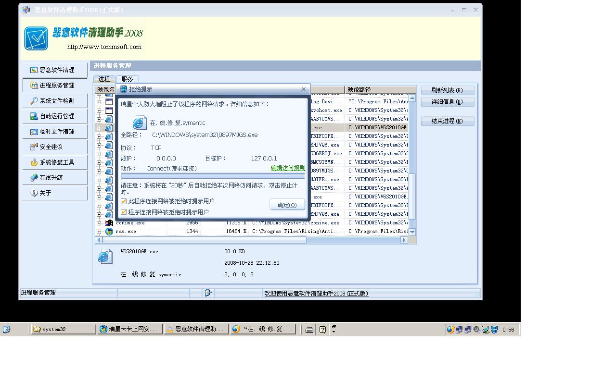Click the question mark icon on the taskbar
Screen dimensions: 616x369
tap(322, 330)
